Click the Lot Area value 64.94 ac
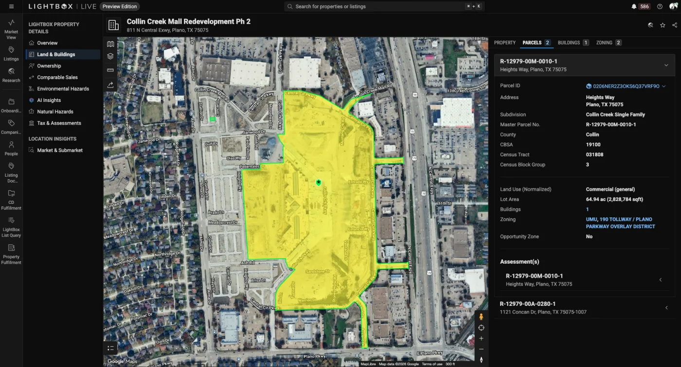 click(615, 200)
